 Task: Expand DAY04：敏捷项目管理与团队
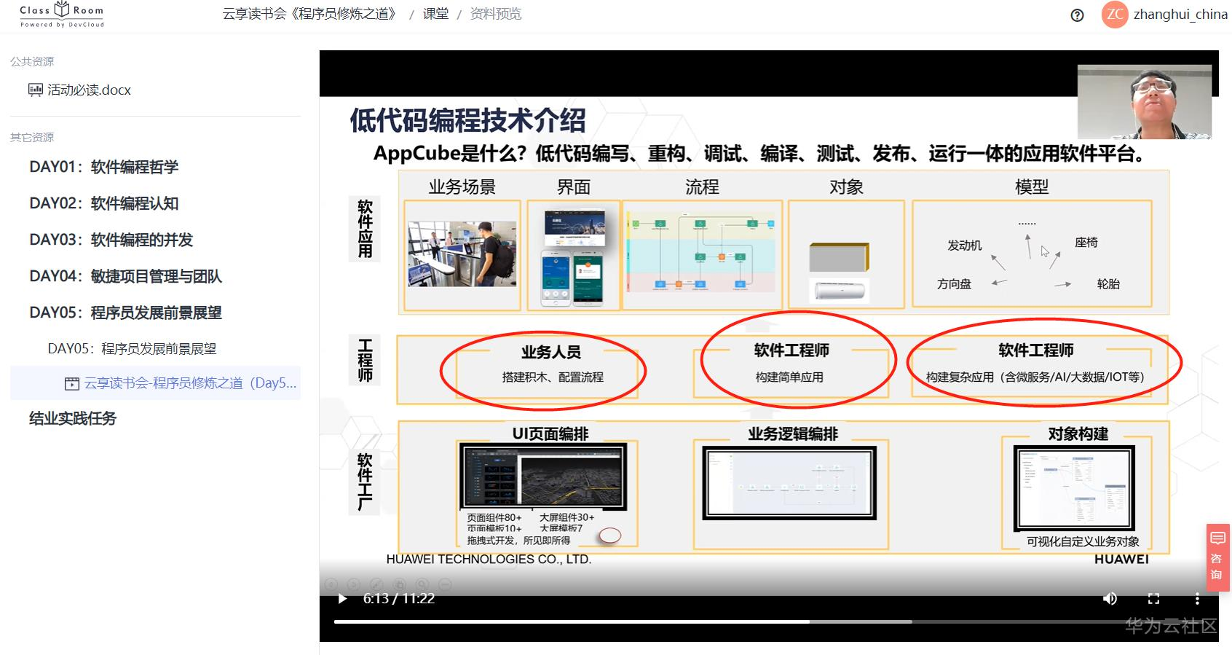[126, 276]
